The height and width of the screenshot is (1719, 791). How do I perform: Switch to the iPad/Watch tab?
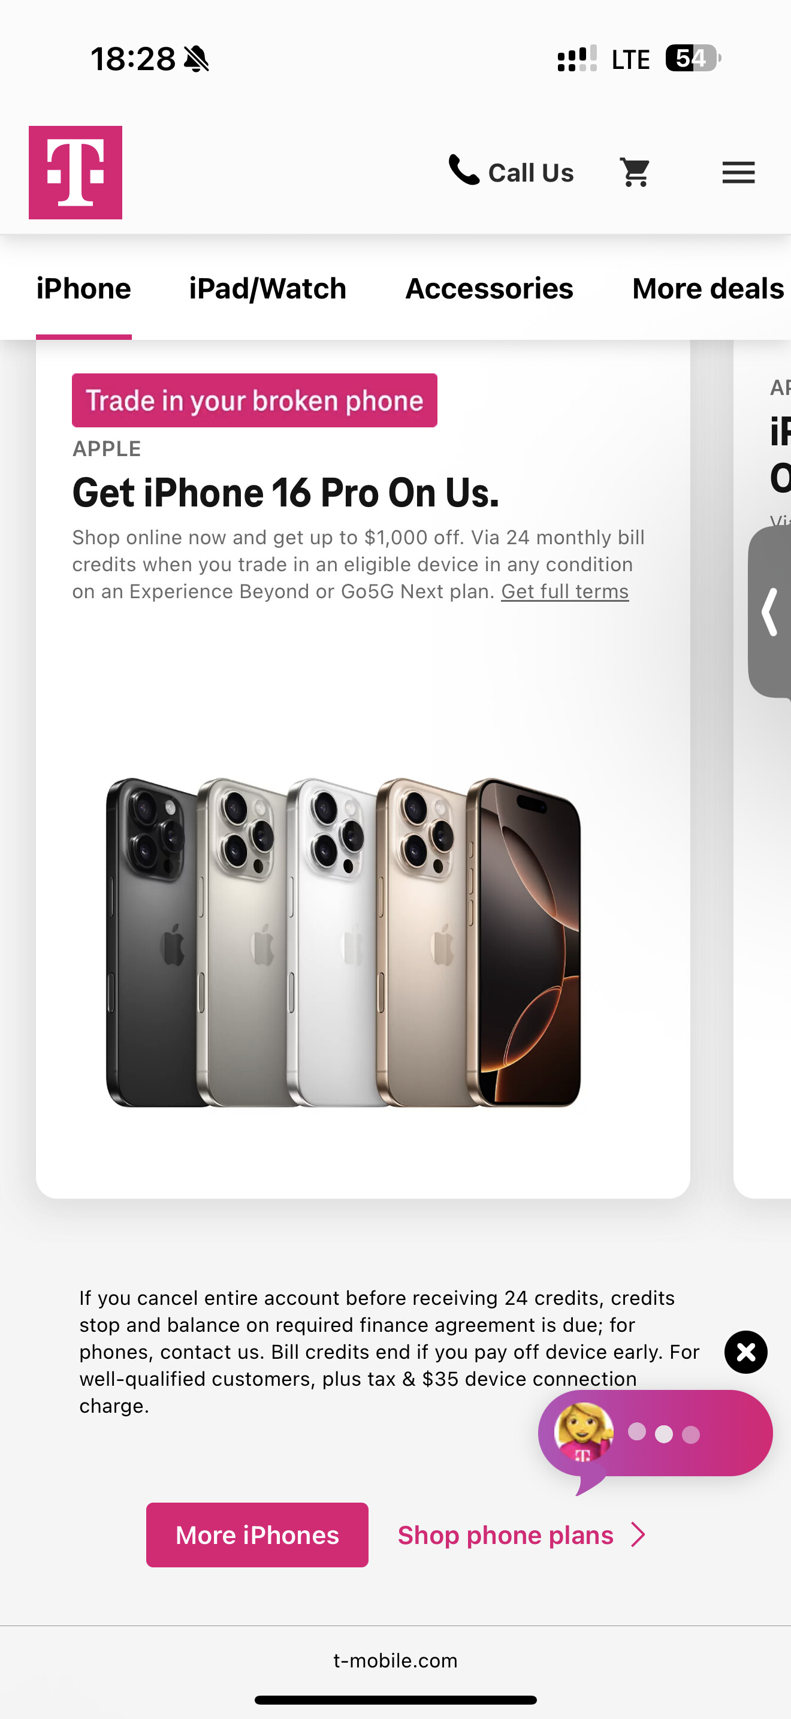pos(267,288)
